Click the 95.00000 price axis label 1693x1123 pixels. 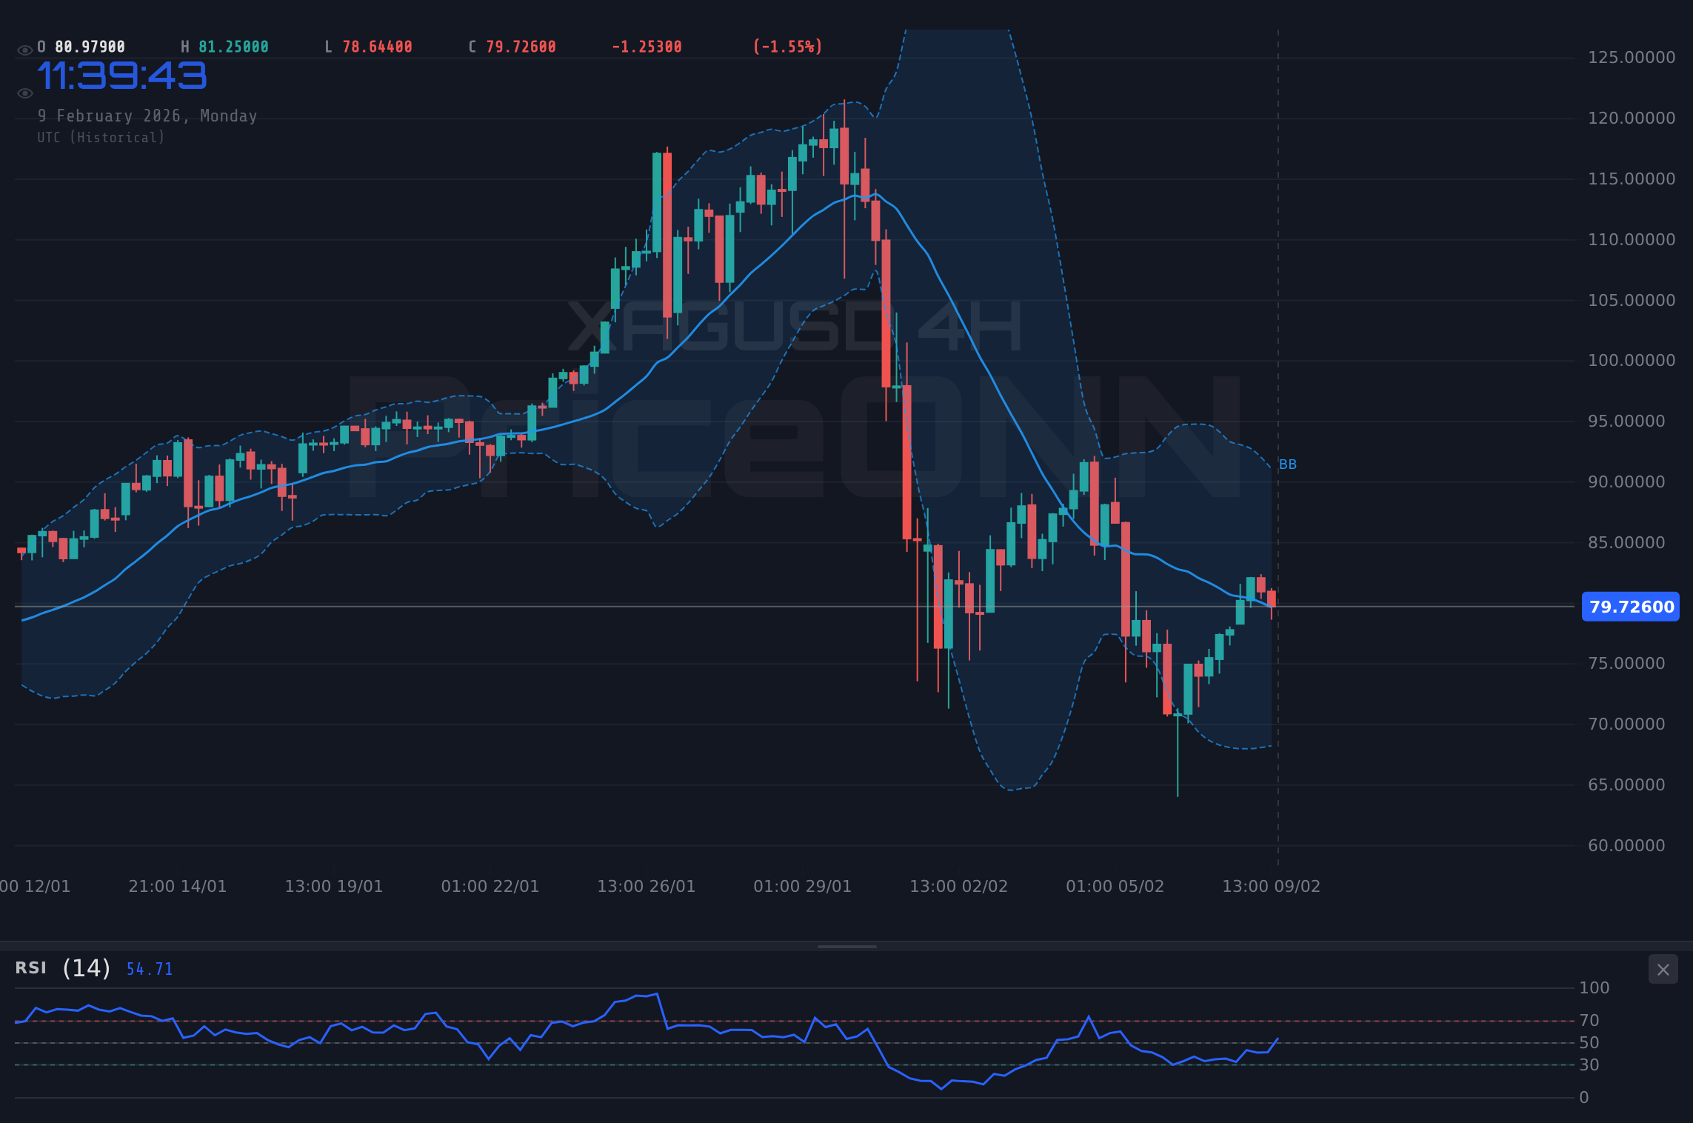click(x=1626, y=421)
